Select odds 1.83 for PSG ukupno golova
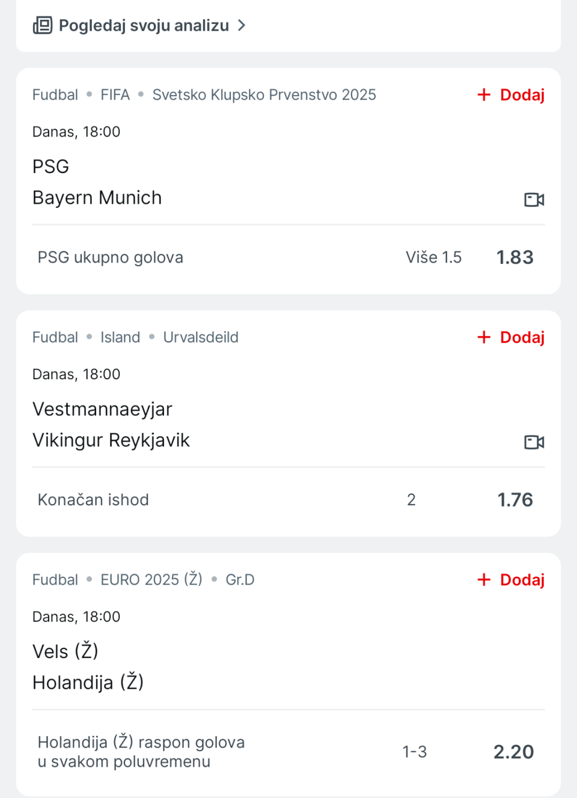 coord(515,257)
